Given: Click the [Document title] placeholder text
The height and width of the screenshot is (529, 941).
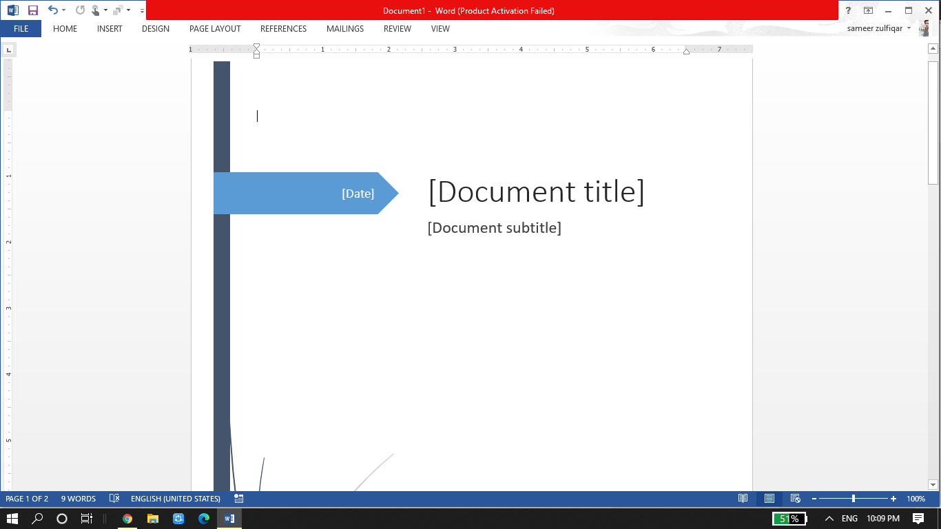Looking at the screenshot, I should (x=537, y=192).
